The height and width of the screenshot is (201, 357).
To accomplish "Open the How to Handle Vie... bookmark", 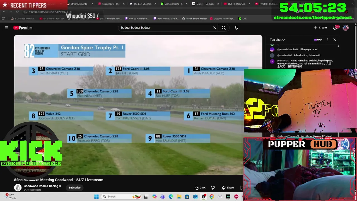I will pyautogui.click(x=137, y=18).
